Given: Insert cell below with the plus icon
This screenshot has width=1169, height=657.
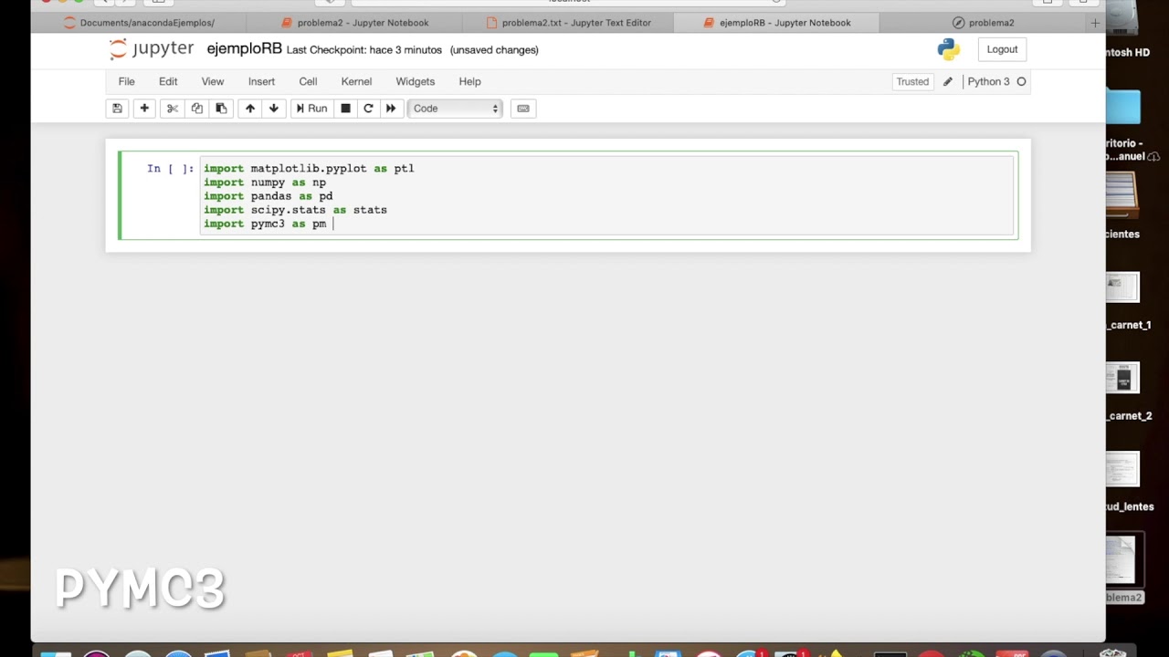Looking at the screenshot, I should coord(144,109).
